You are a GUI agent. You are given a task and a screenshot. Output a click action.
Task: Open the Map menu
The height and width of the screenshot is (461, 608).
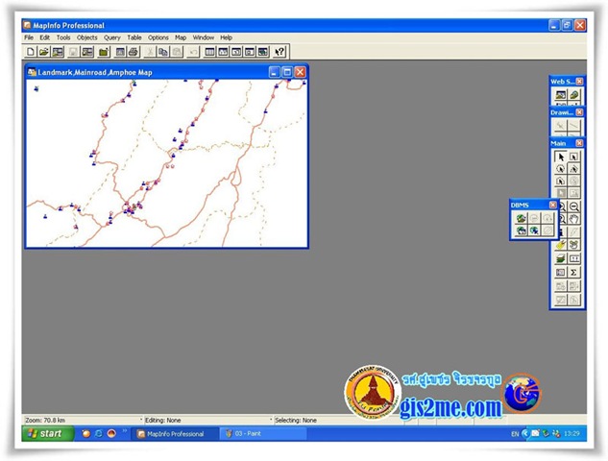tap(181, 37)
